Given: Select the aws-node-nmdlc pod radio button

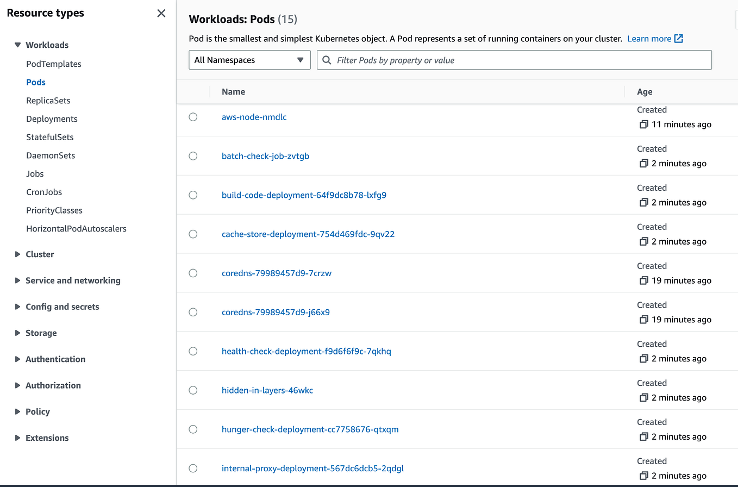Looking at the screenshot, I should click(x=193, y=116).
